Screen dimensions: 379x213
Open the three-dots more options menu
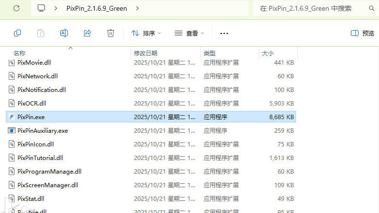click(x=224, y=33)
